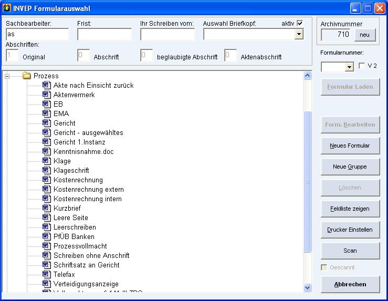Minimize the INVEP Formularauswahl window

(355, 8)
